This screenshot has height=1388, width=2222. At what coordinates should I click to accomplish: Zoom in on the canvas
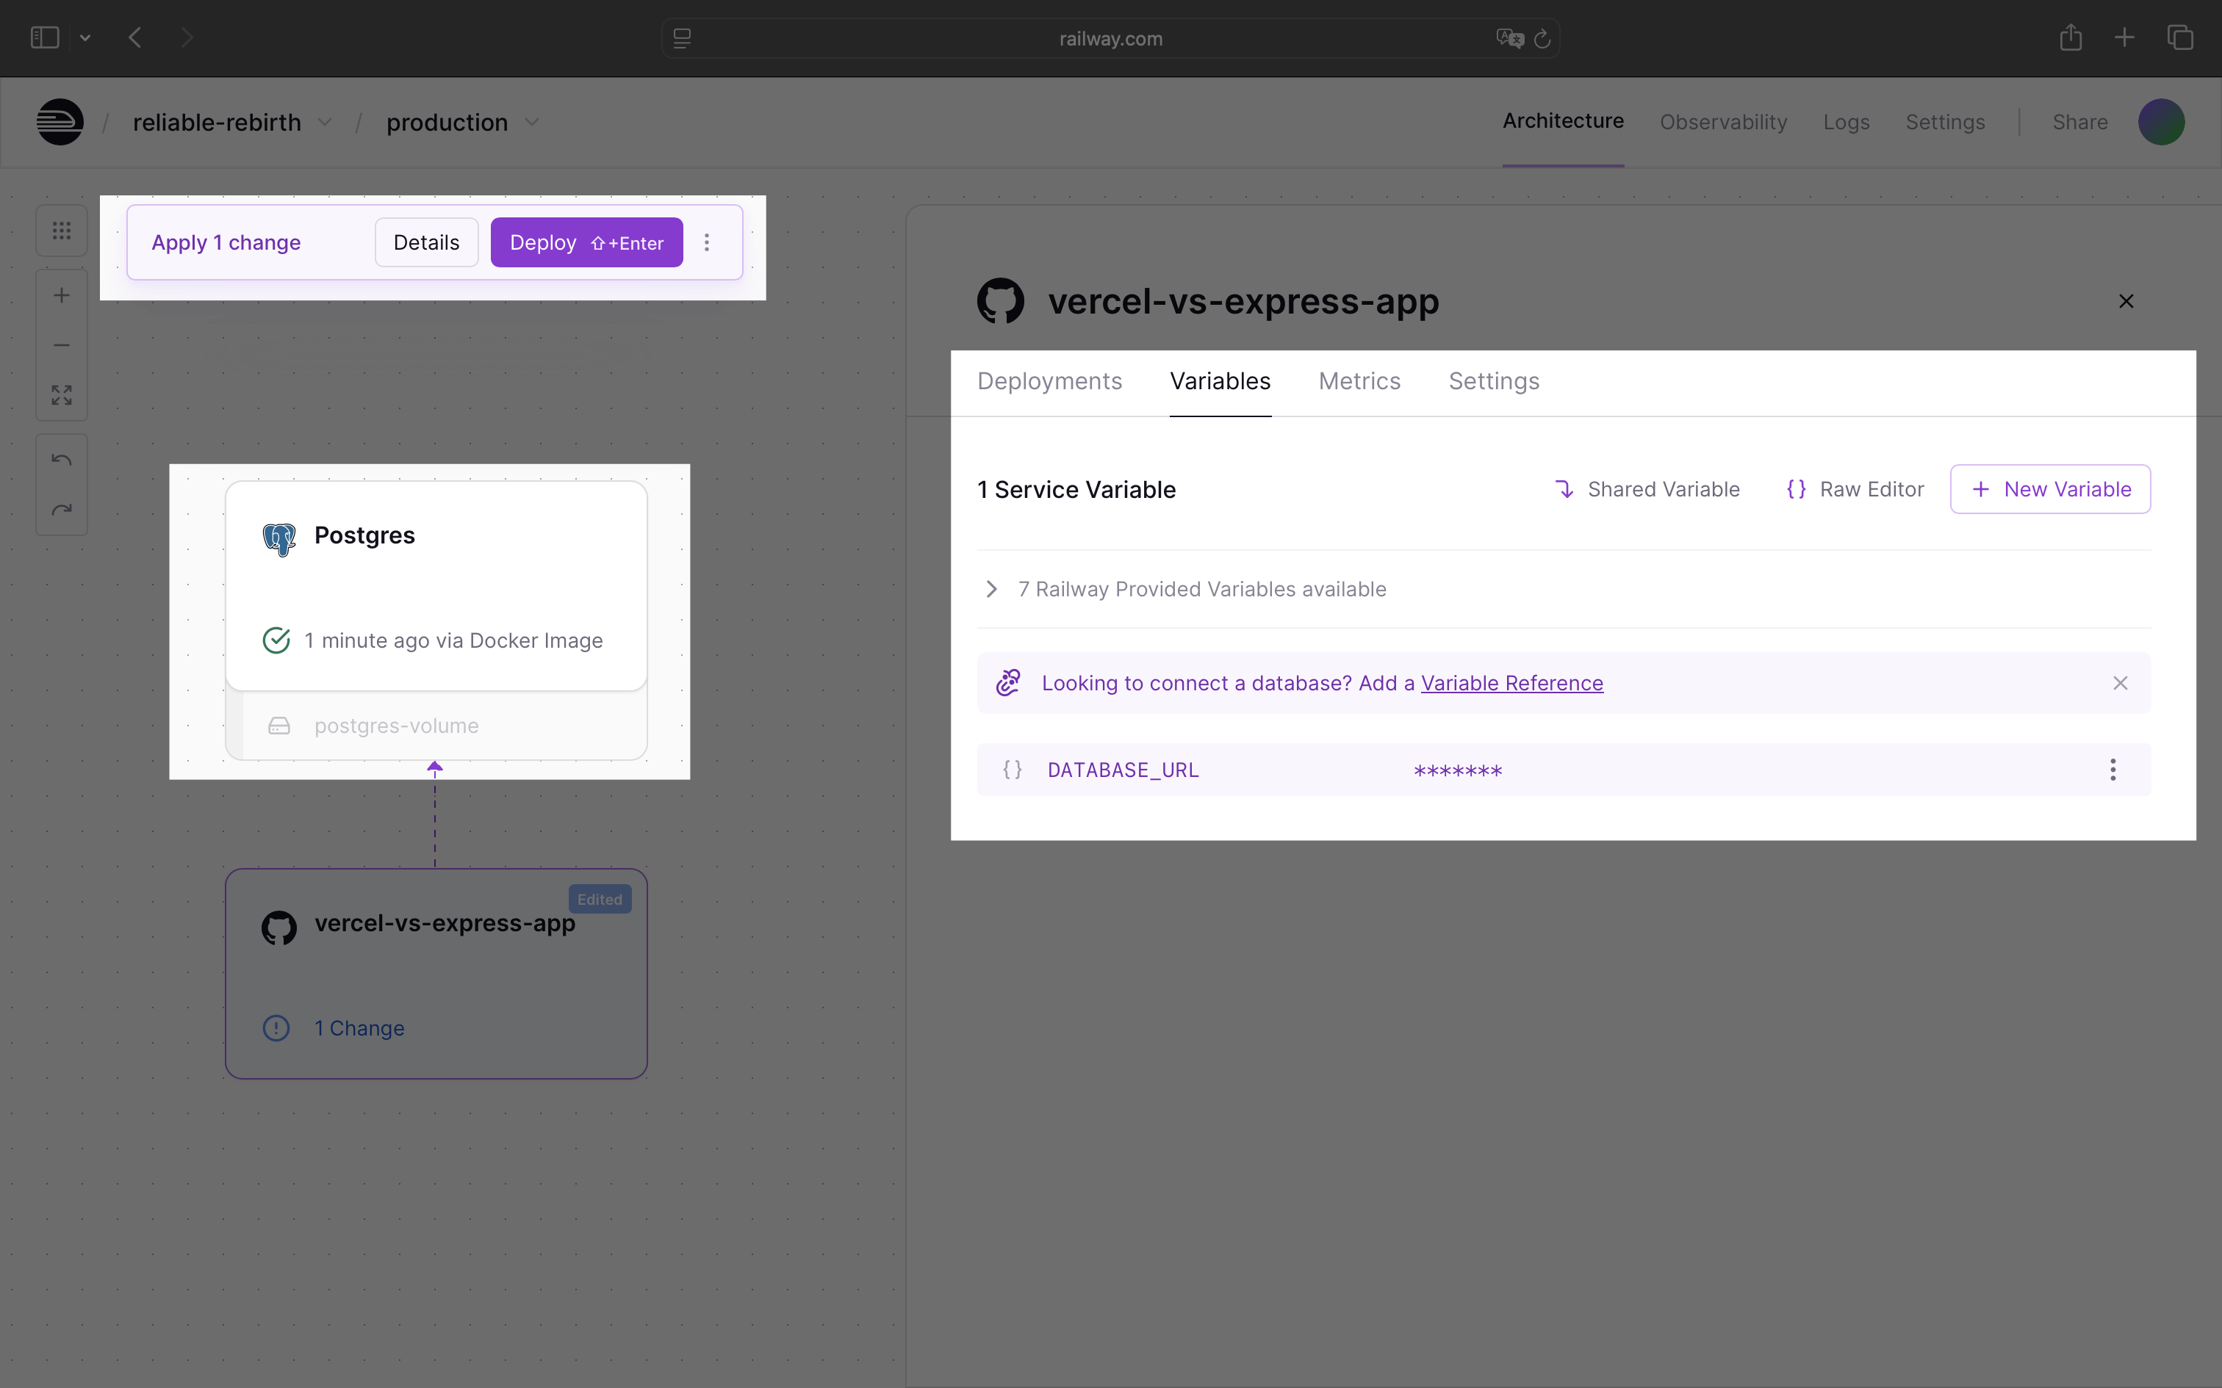62,295
